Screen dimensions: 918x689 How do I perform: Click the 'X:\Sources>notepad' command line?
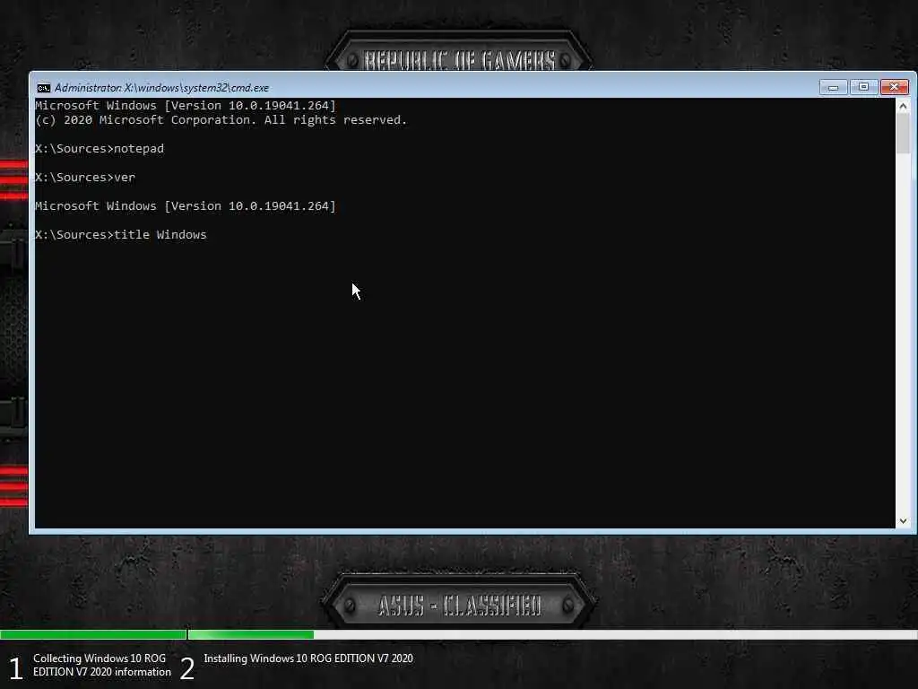click(x=100, y=149)
